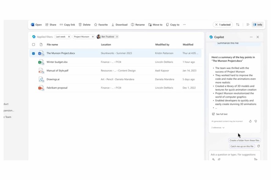This screenshot has height=180, width=271.
Task: Click Catch me up on this file
Action: click(242, 146)
